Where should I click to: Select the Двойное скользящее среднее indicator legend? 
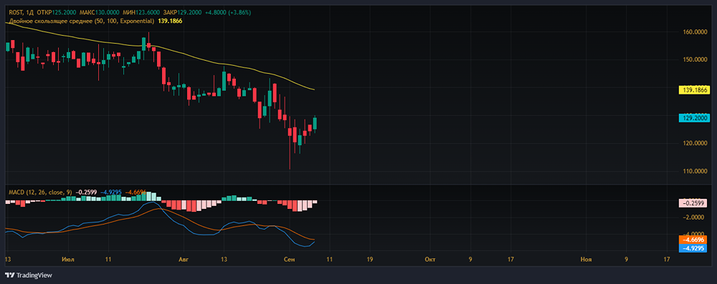[82, 21]
